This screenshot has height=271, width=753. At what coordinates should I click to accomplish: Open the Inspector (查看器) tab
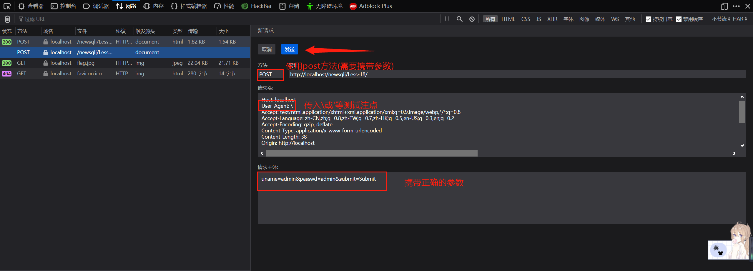(x=31, y=6)
